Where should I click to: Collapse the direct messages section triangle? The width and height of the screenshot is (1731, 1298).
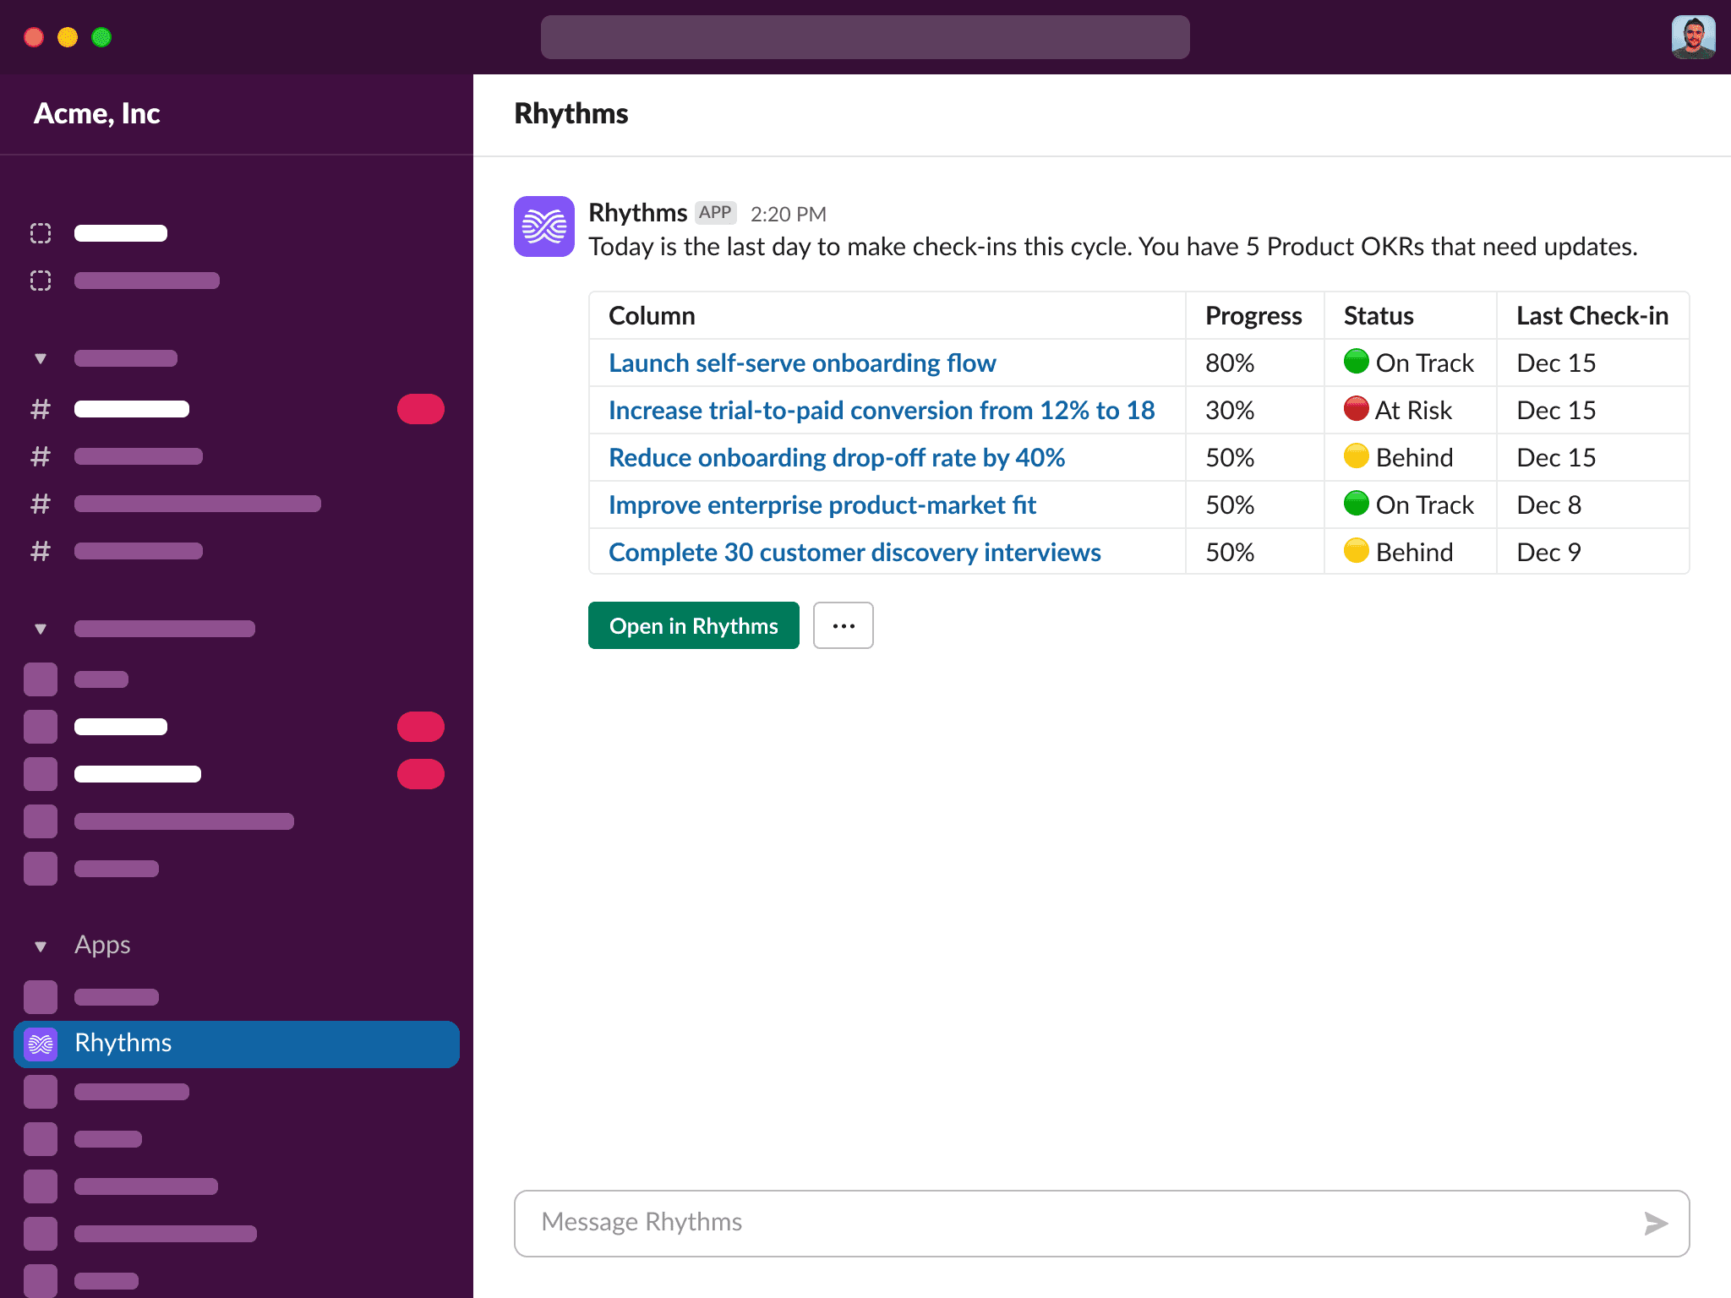(41, 629)
